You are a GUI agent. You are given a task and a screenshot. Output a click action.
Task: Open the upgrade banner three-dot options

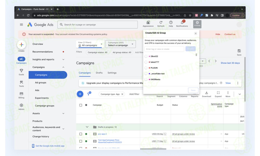[238, 83]
